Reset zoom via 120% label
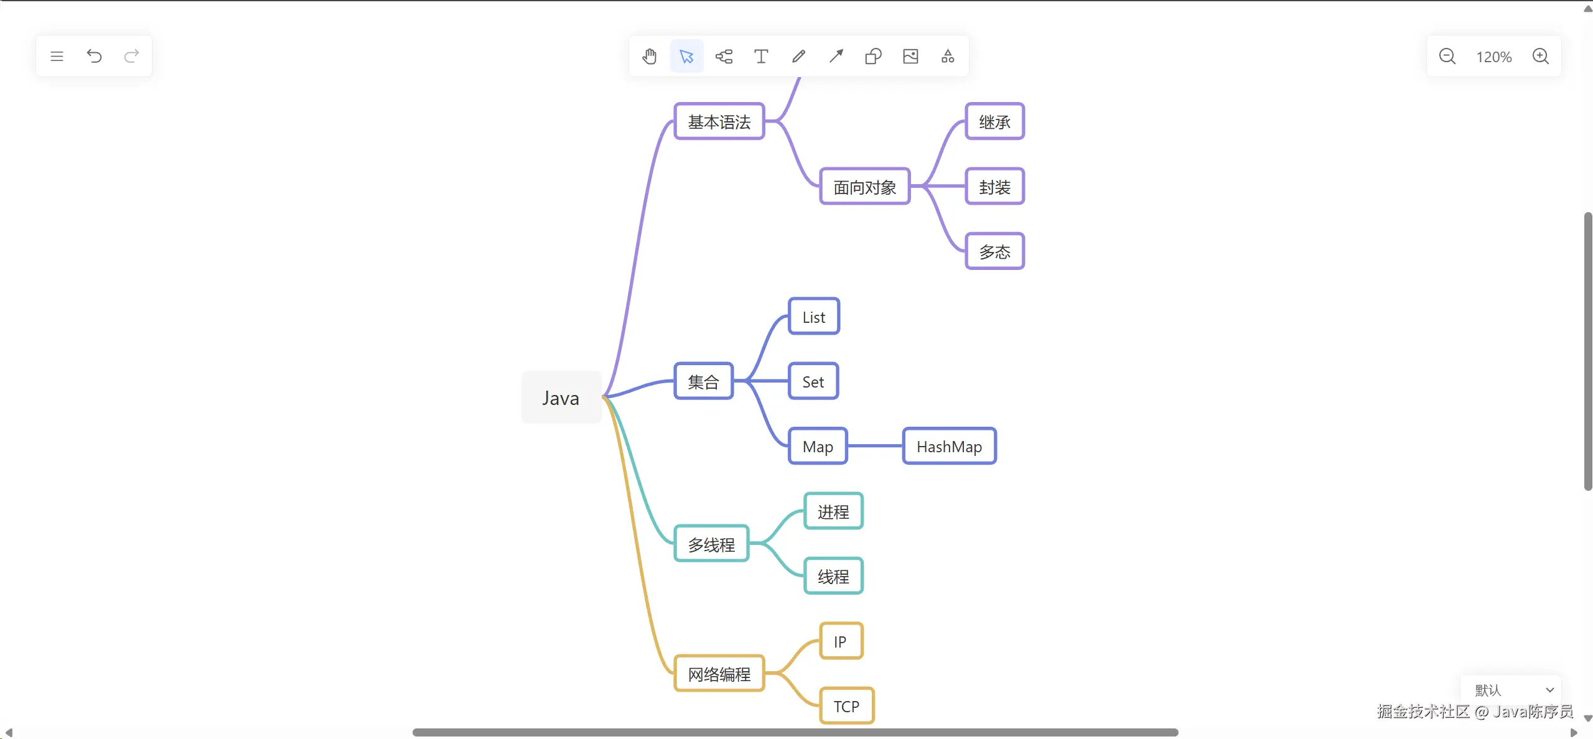This screenshot has height=739, width=1593. pos(1493,57)
